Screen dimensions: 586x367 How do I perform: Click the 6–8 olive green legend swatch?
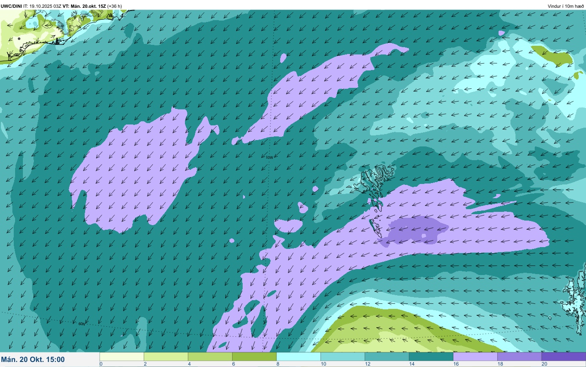254,356
